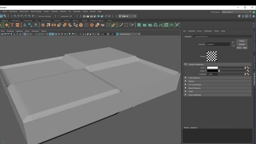Click the Contrast map checker button
Image resolution: width=256 pixels, height=144 pixels.
click(248, 74)
